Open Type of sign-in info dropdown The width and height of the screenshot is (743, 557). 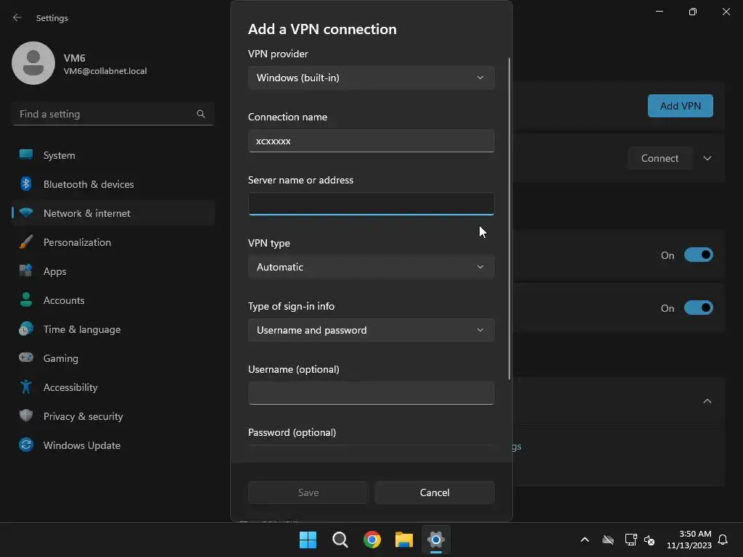point(371,330)
